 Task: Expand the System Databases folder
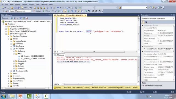point(6,26)
